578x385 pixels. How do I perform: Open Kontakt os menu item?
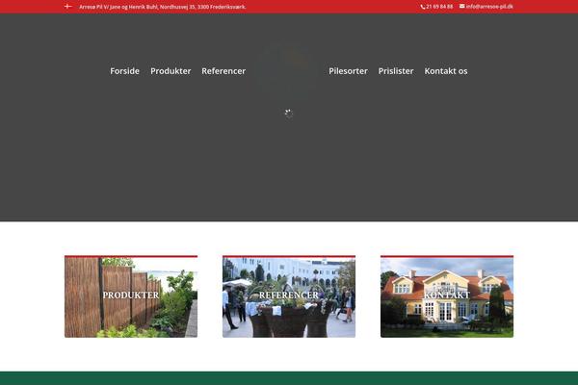tap(446, 71)
